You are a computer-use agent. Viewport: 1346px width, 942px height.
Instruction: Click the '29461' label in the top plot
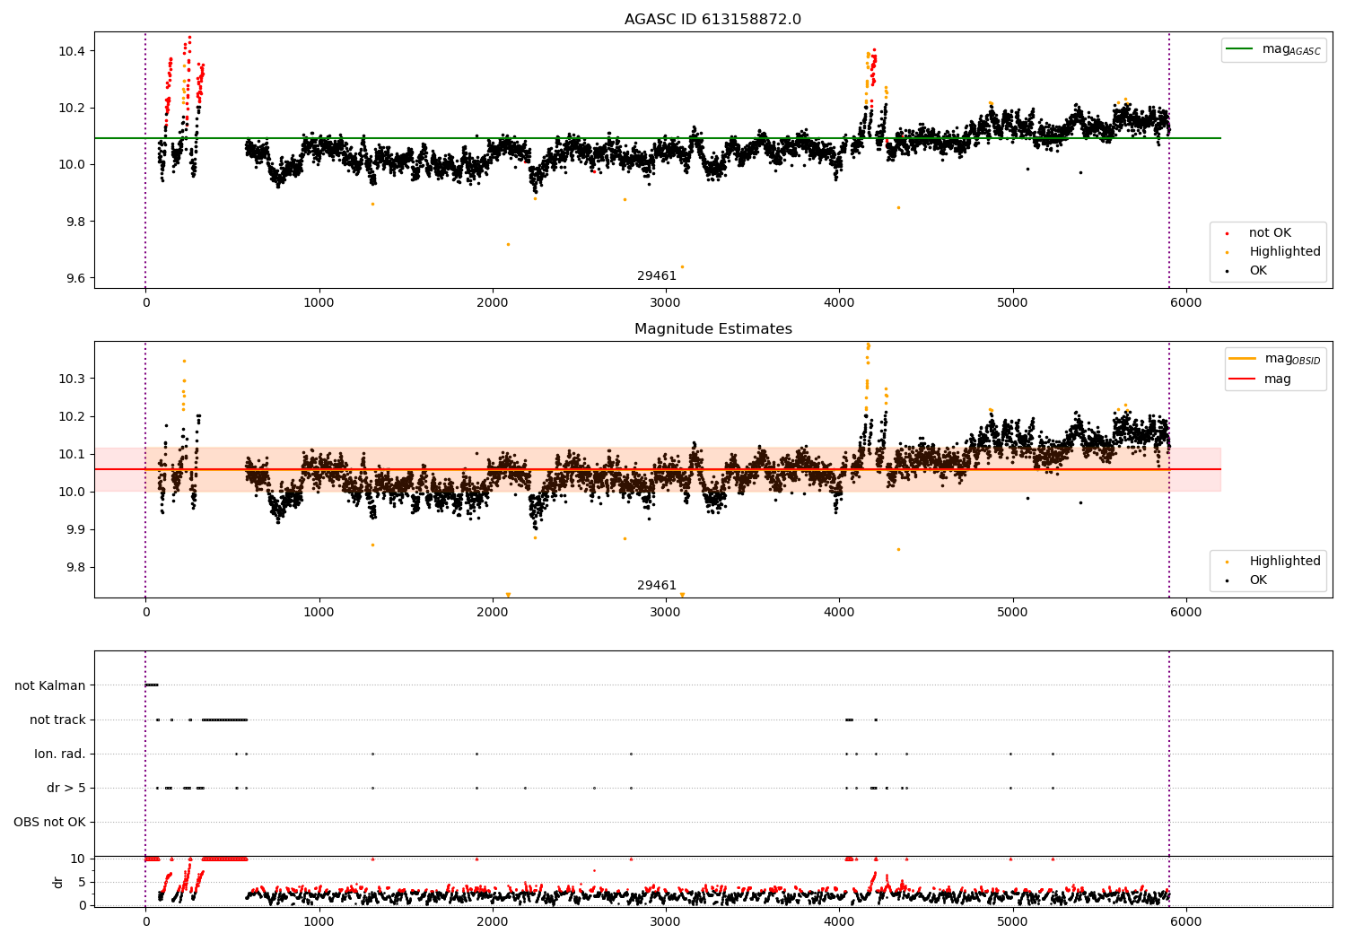tap(657, 276)
